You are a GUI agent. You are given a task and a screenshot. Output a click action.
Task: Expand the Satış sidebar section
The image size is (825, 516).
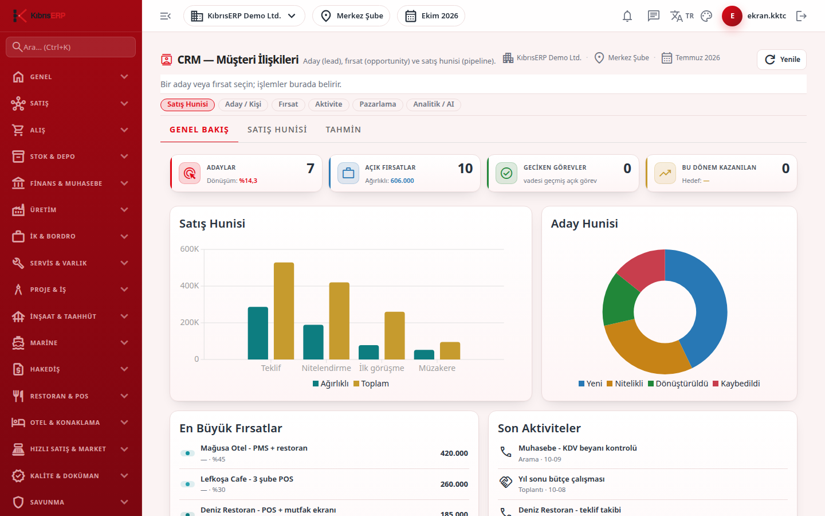pyautogui.click(x=71, y=103)
